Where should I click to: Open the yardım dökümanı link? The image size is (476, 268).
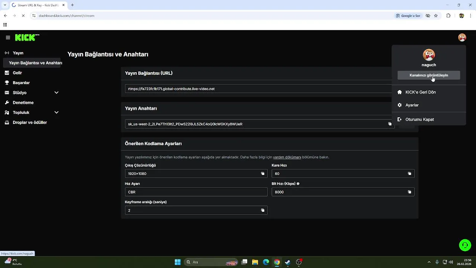coord(287,157)
